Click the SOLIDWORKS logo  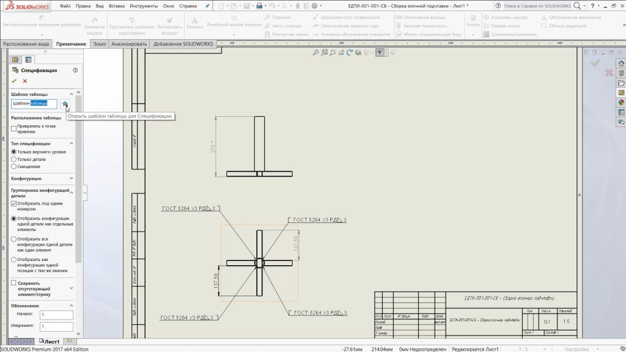click(x=28, y=6)
